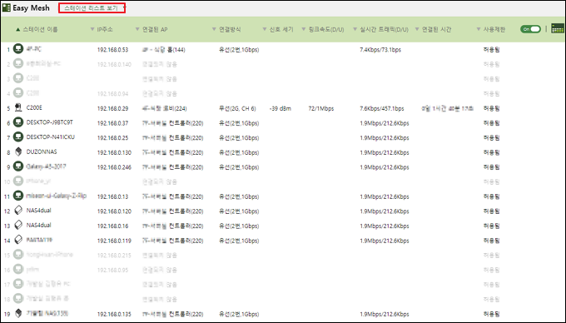The height and width of the screenshot is (323, 566).
Task: Click traffic value 7.4Kbps/73.1bps
Action: (x=380, y=50)
